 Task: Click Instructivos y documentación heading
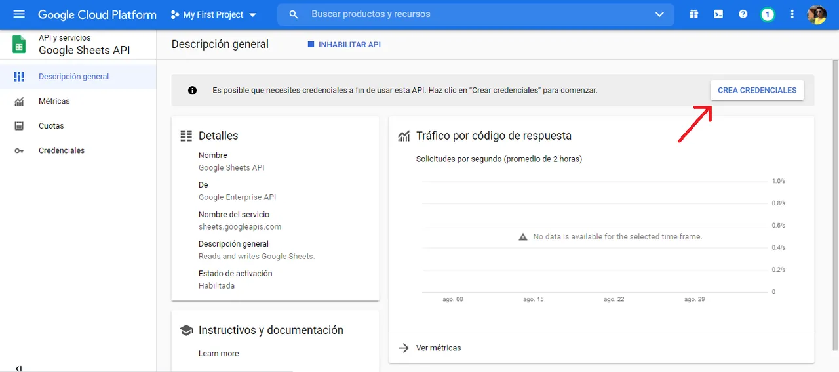click(271, 330)
